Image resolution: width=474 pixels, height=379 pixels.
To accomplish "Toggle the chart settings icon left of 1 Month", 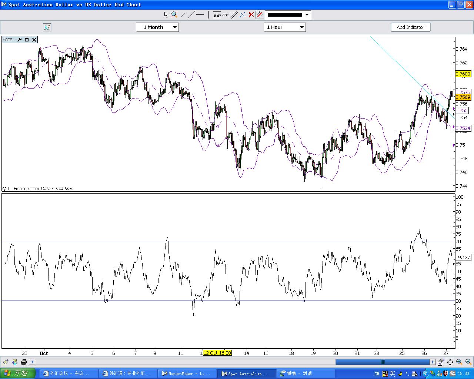I will coord(47,27).
